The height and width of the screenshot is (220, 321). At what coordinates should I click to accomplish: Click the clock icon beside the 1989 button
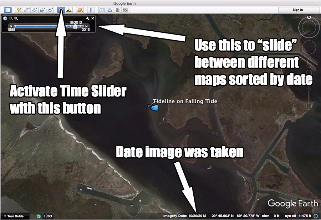click(x=38, y=216)
